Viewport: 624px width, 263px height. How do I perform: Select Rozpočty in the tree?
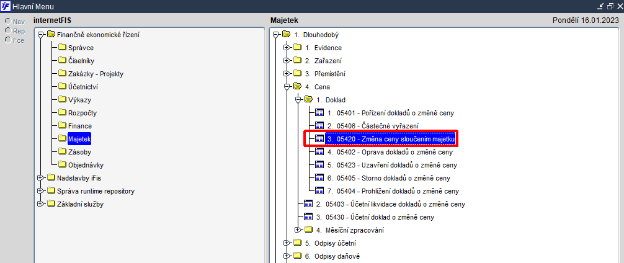tap(82, 113)
